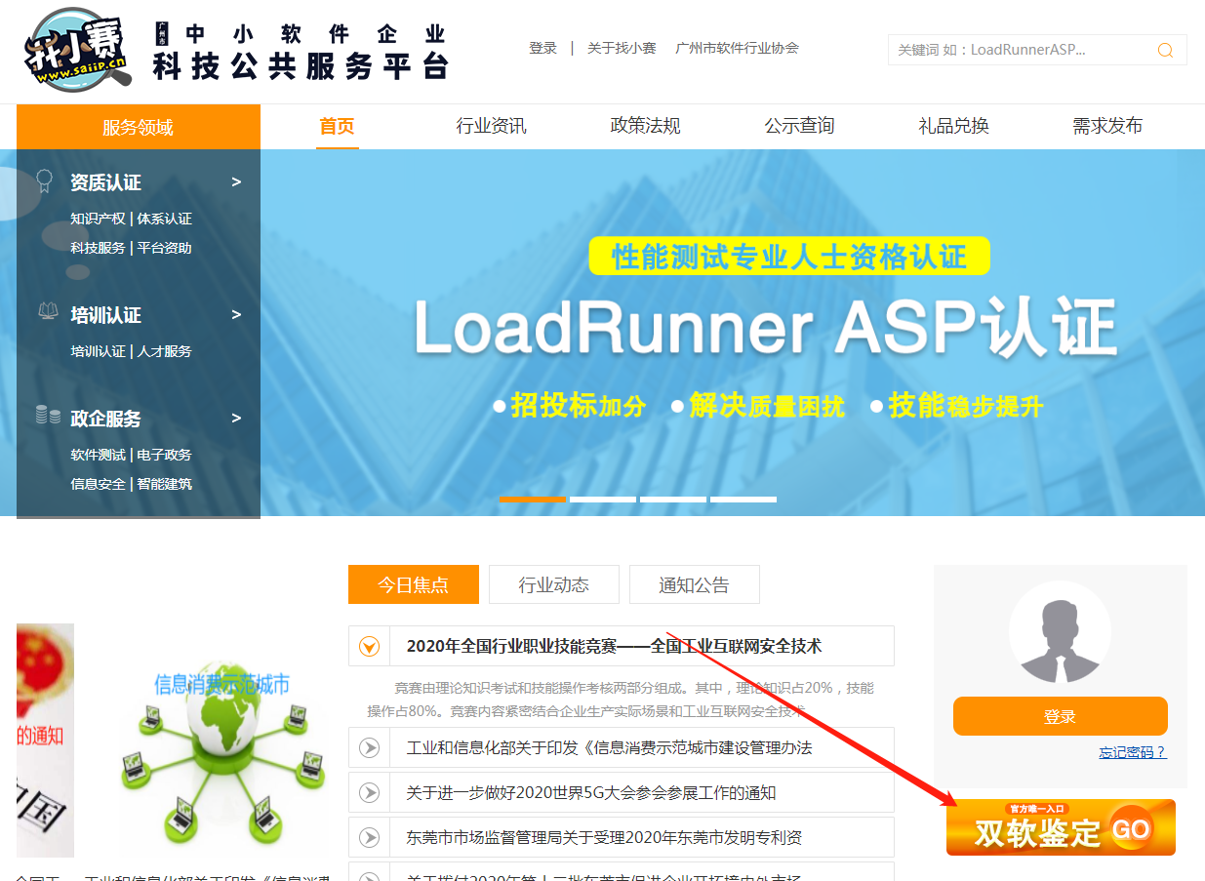This screenshot has height=881, width=1205.
Task: Open the 行业资讯 navigation item
Action: [x=491, y=126]
